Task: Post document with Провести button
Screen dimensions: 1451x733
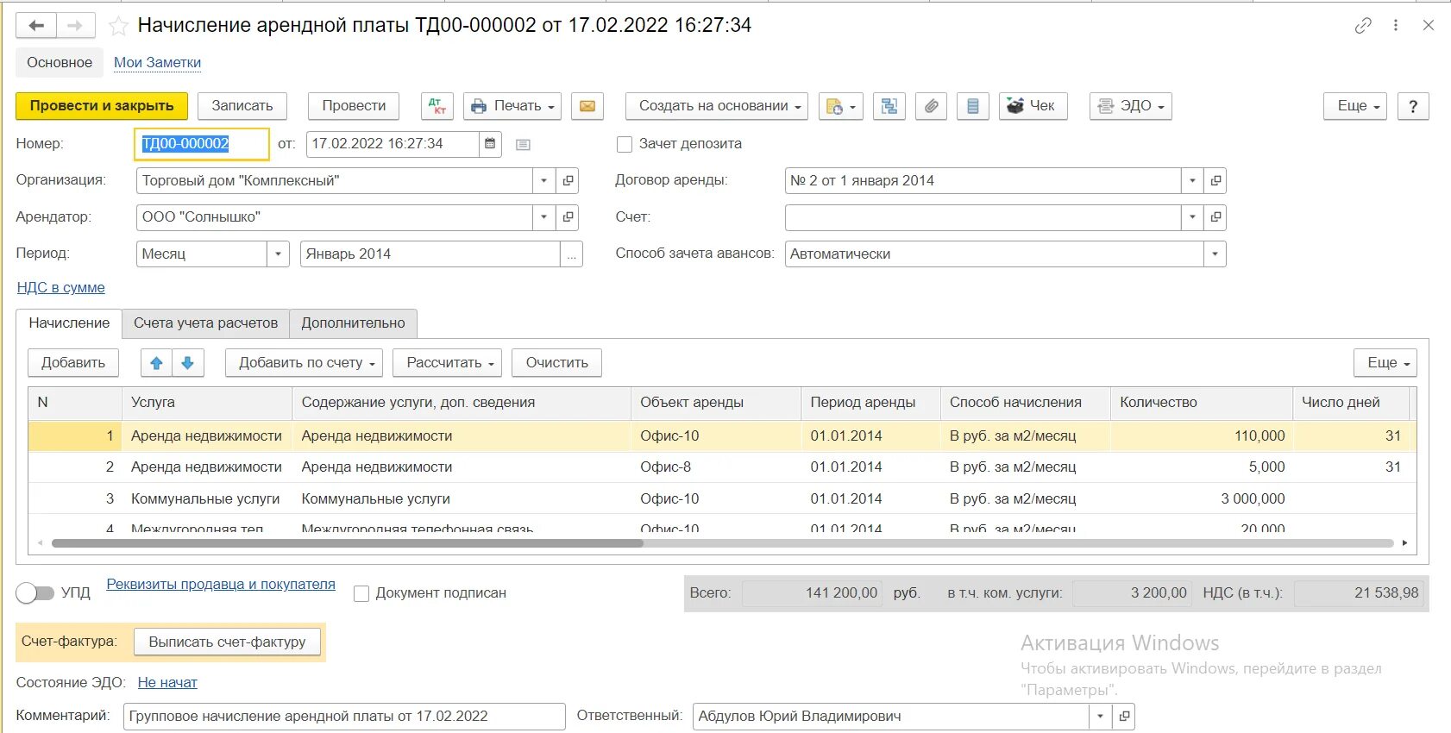Action: [354, 106]
